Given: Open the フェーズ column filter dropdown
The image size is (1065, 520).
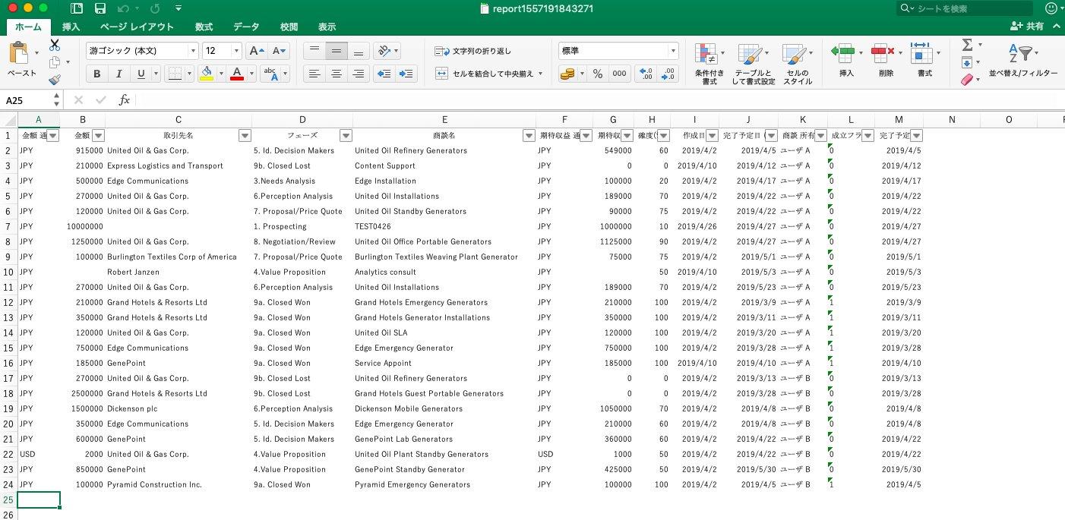Looking at the screenshot, I should (x=346, y=135).
